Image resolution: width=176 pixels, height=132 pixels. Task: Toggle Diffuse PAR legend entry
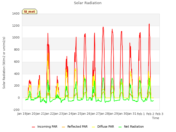(103, 127)
